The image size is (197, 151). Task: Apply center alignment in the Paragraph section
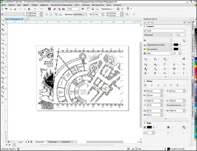click(158, 85)
